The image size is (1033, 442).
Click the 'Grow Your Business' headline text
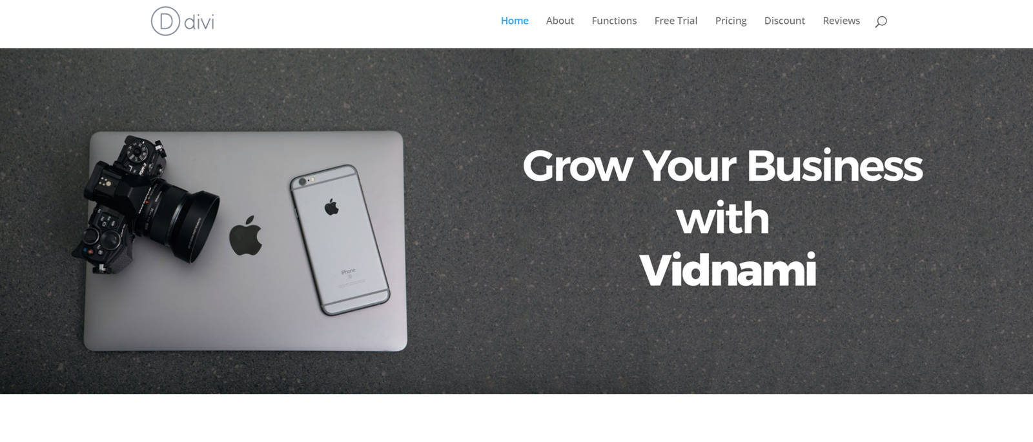coord(722,166)
